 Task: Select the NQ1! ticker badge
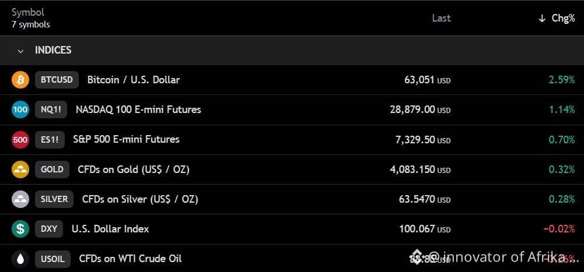(51, 109)
